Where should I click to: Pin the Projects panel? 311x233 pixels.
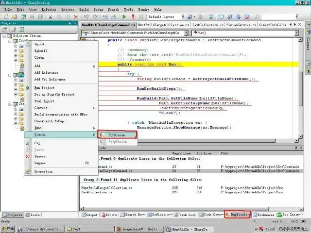69,23
